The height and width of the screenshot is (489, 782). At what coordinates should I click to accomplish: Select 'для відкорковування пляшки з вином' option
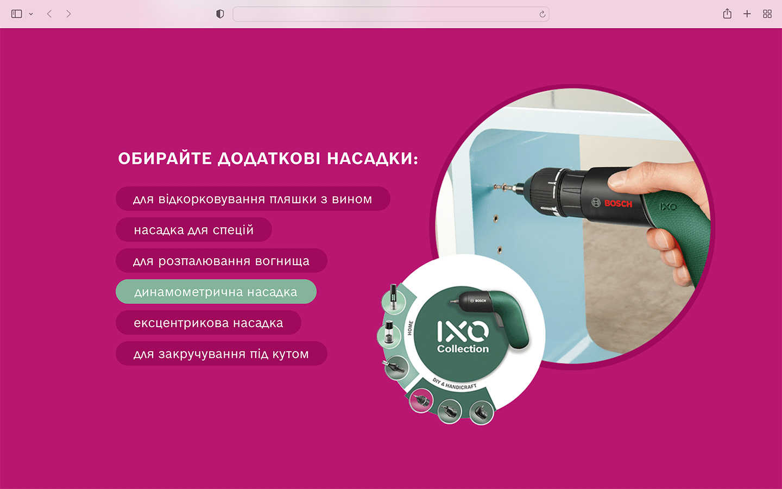(x=253, y=199)
